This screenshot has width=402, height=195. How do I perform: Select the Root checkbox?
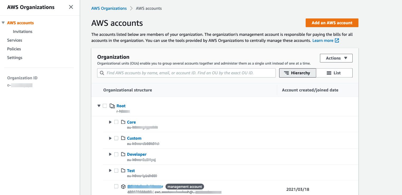click(x=105, y=106)
